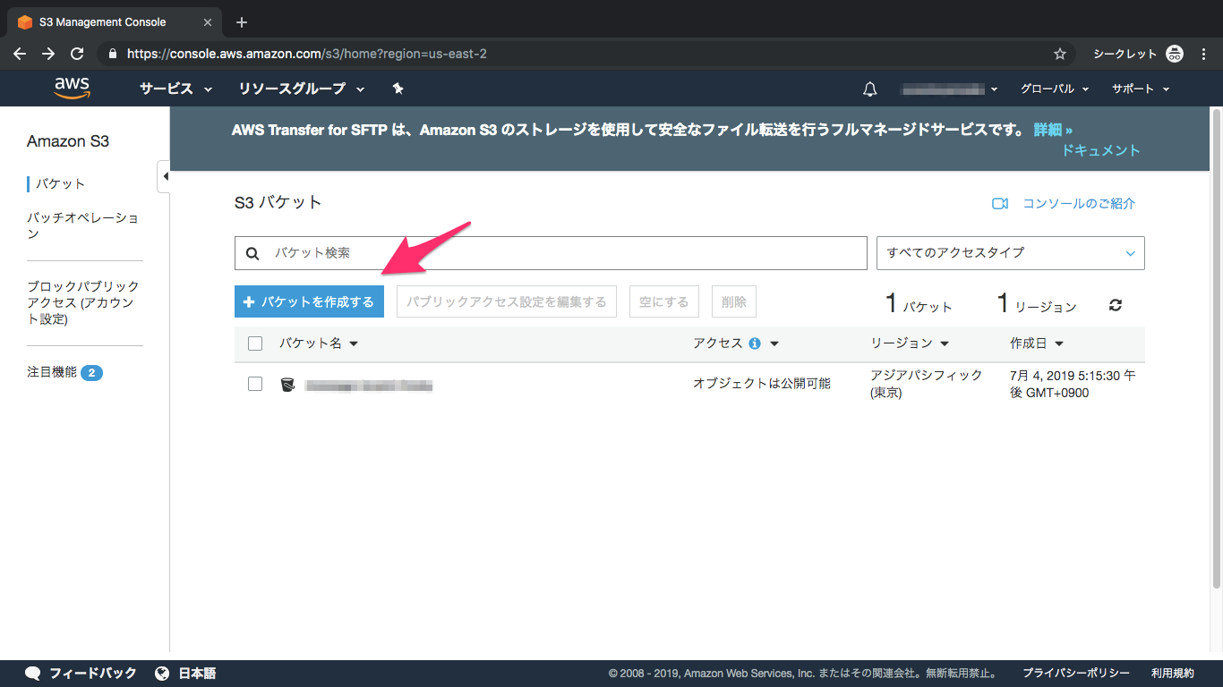
Task: Open ブロックパブリックアクセス account settings
Action: (82, 302)
